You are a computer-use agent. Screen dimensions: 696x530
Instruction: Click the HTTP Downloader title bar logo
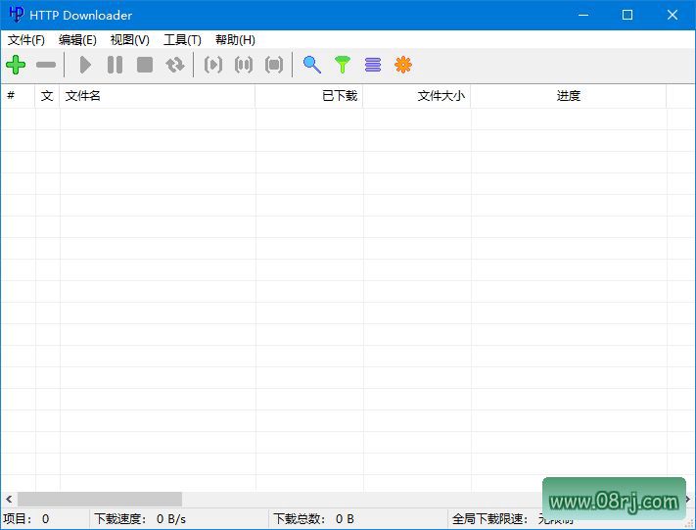tap(17, 15)
